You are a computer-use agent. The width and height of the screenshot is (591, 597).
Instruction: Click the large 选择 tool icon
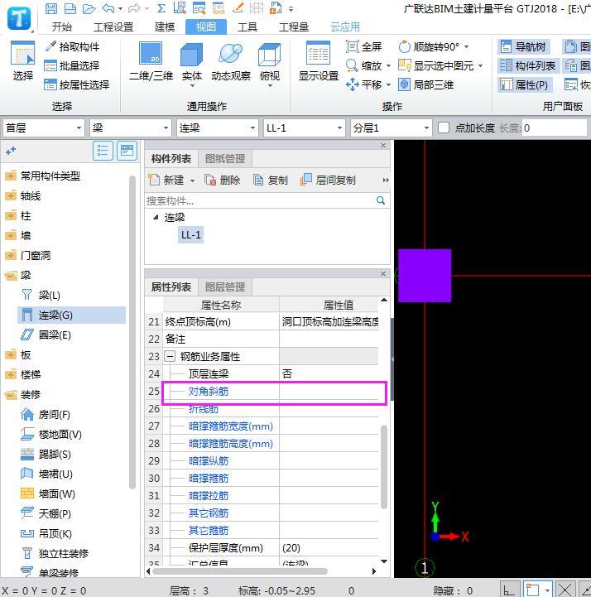click(23, 61)
